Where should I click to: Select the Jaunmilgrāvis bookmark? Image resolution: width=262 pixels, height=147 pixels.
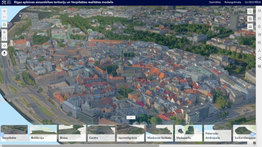(130, 133)
